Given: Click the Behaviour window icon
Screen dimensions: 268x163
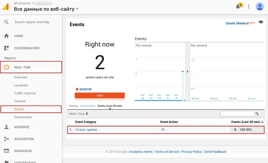Looking at the screenshot, I should [x=6, y=151].
